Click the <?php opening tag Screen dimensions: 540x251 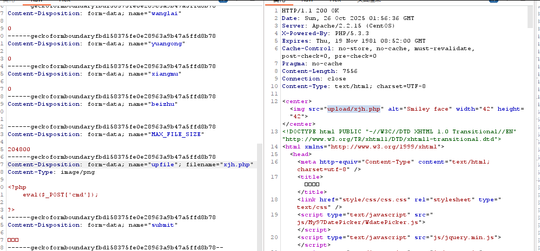click(x=17, y=187)
